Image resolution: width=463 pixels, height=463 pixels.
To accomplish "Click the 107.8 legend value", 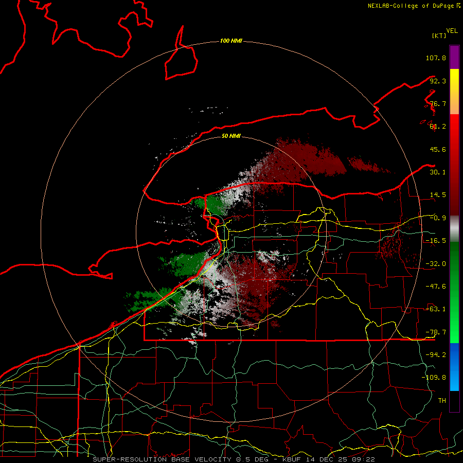I will 436,58.
